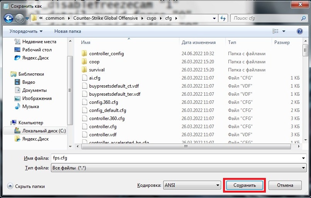Click the file list horizontal scrollbar thumb
This screenshot has width=311, height=198.
tap(186, 147)
